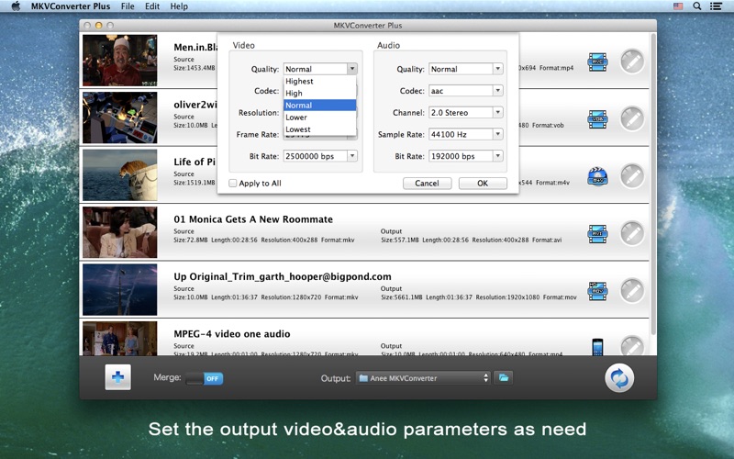The image size is (734, 459).
Task: Select Normal in the quality list
Action: [319, 105]
